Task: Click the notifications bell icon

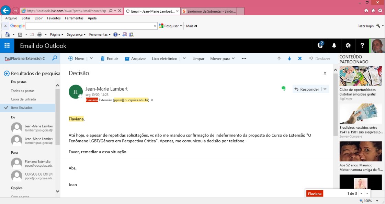Action: 334,46
